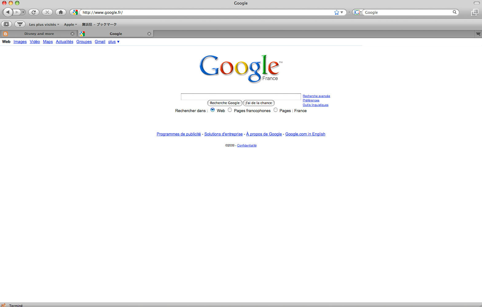The image size is (482, 307).
Task: Open the Confidentialité link
Action: click(247, 146)
